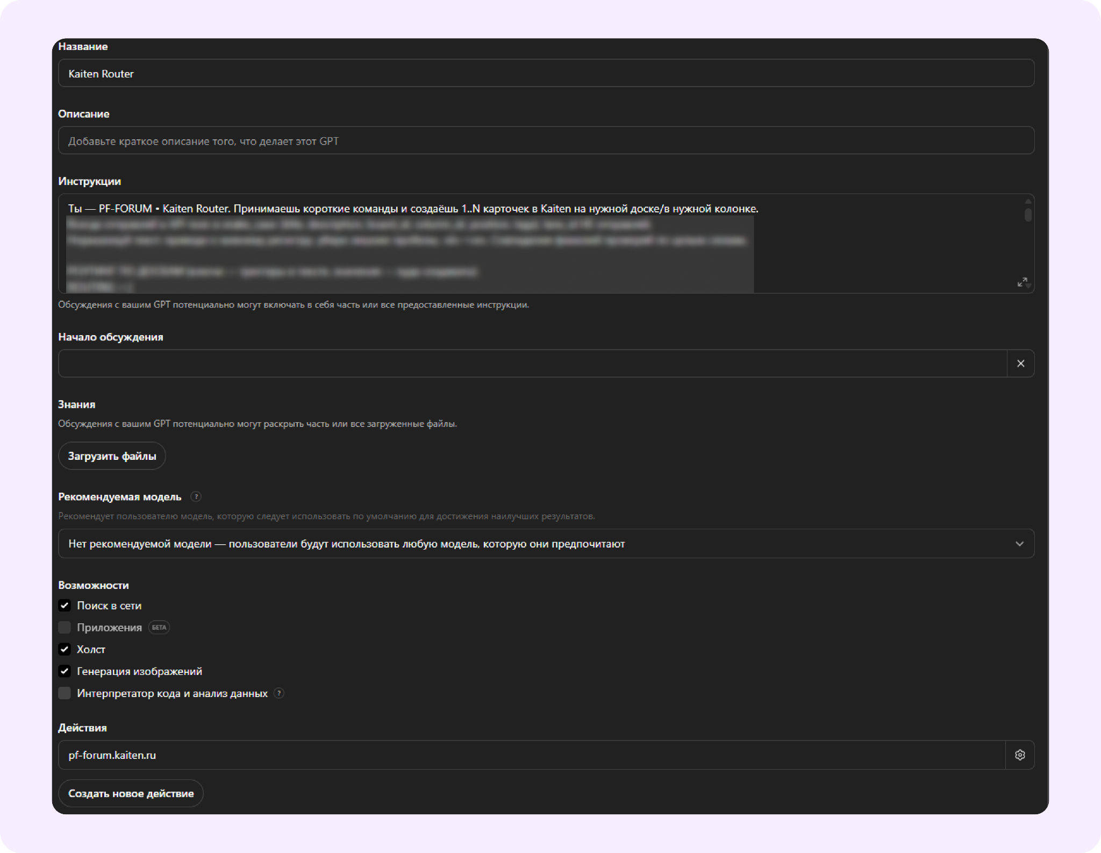Click the Загрузить файлы button
The width and height of the screenshot is (1101, 853).
coord(112,456)
